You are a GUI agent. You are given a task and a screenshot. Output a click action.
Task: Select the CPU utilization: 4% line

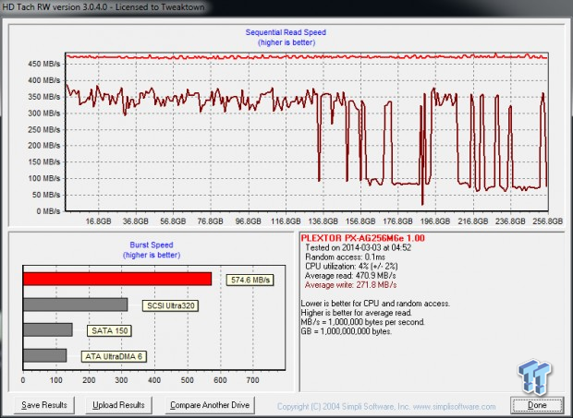[x=351, y=267]
